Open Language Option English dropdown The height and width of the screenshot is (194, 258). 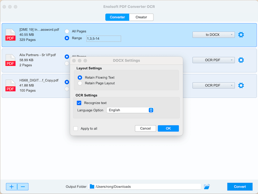coord(130,110)
